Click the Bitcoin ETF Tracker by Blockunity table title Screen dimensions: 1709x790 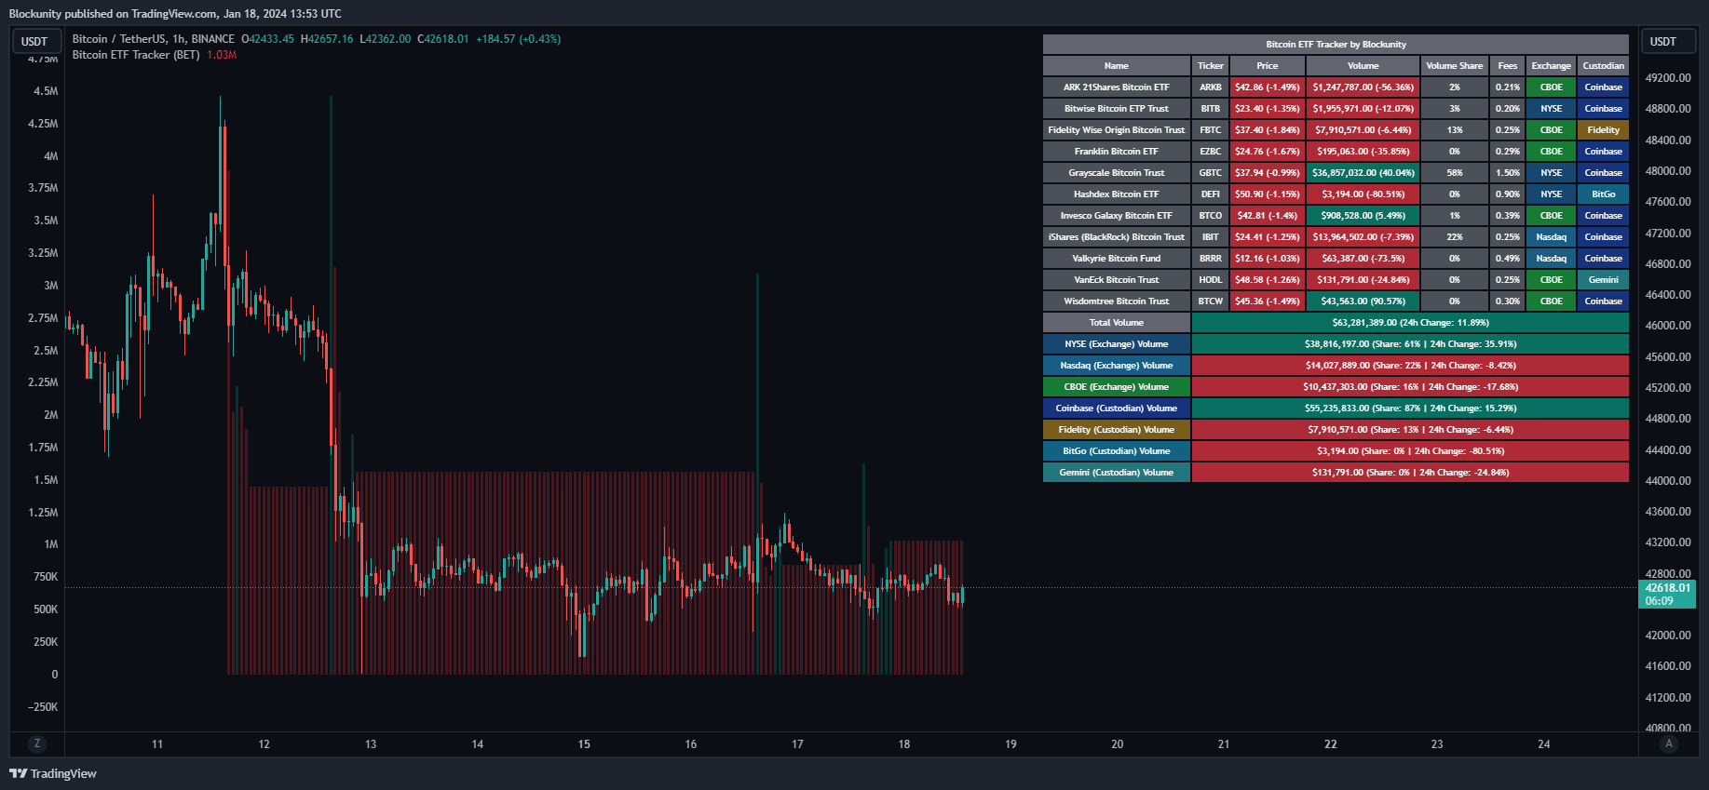point(1336,45)
